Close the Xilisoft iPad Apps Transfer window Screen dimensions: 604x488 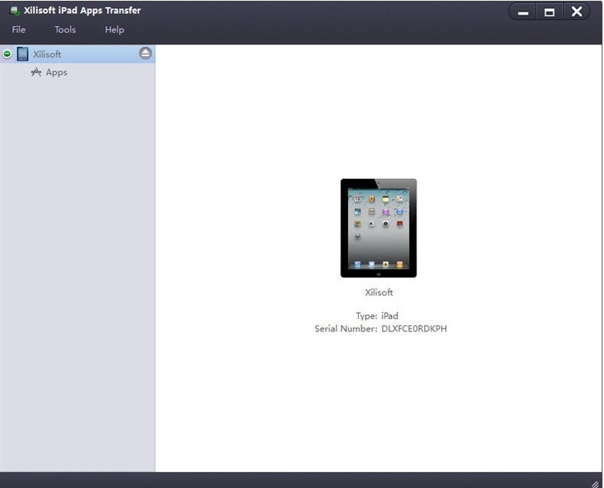(576, 12)
